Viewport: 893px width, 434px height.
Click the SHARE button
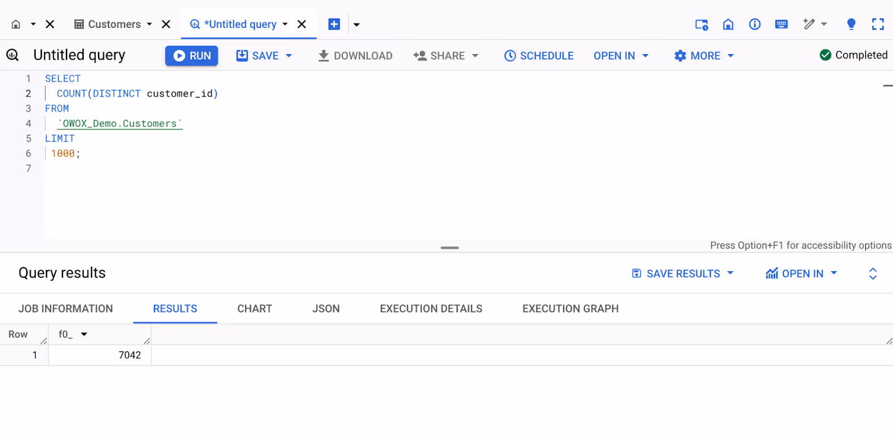pyautogui.click(x=439, y=56)
